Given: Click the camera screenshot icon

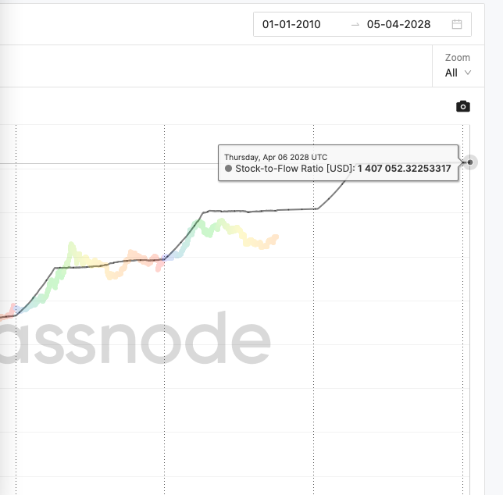Looking at the screenshot, I should (463, 106).
